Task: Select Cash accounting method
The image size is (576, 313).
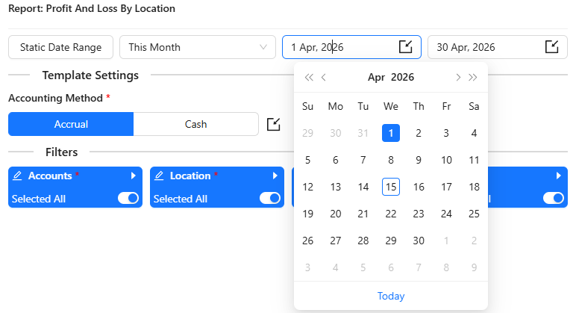Action: click(x=195, y=124)
